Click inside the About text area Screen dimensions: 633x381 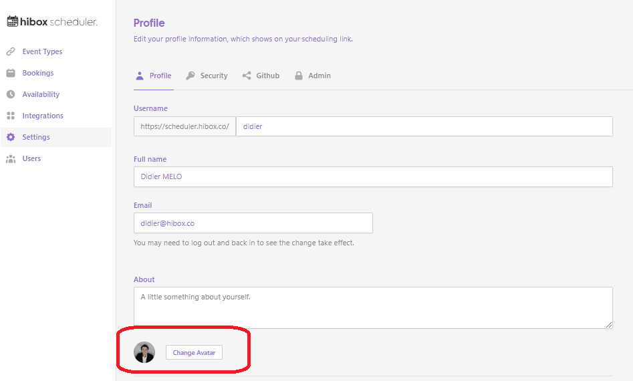(373, 307)
